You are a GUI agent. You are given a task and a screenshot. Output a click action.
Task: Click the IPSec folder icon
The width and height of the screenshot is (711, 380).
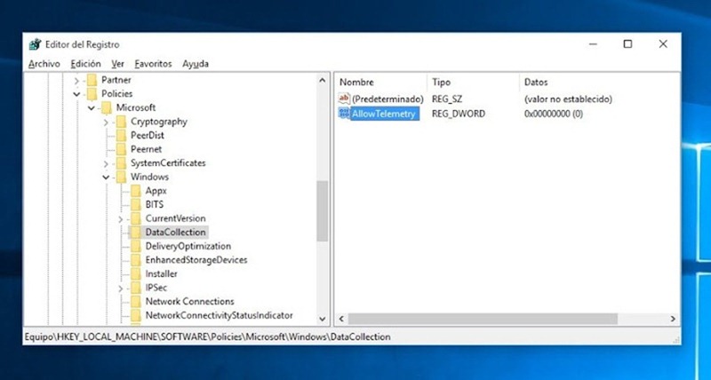(x=136, y=288)
